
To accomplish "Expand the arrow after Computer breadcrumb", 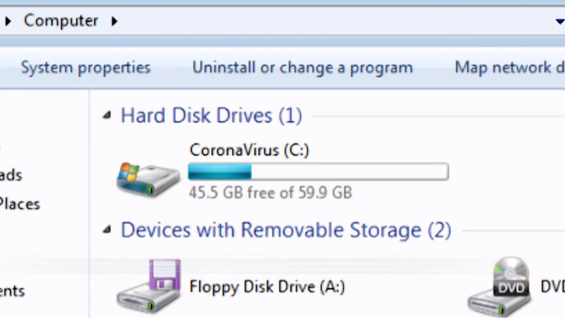I will point(114,21).
